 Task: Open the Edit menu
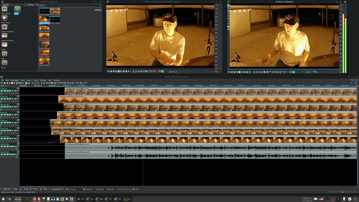click(x=7, y=80)
